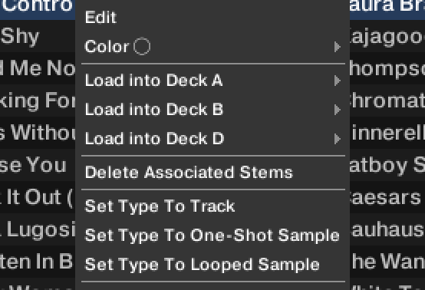Select Load into Deck B
The height and width of the screenshot is (290, 425).
click(212, 110)
